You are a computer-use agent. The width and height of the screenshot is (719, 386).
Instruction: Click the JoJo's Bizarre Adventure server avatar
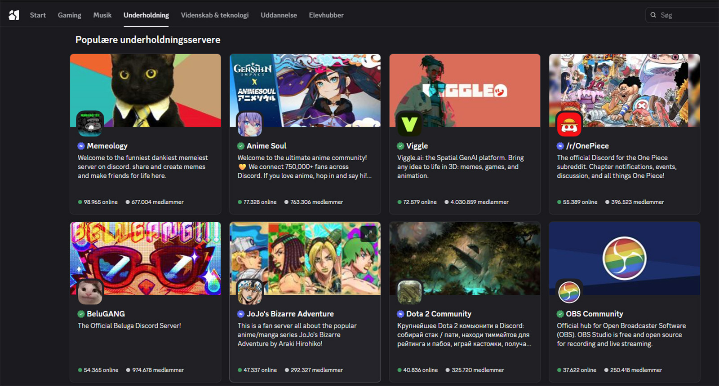click(249, 292)
